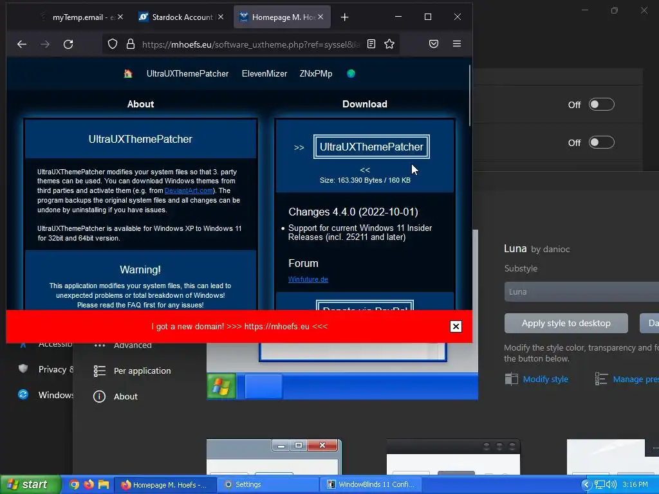Save page to Pocket icon
Image resolution: width=659 pixels, height=494 pixels.
[x=434, y=44]
